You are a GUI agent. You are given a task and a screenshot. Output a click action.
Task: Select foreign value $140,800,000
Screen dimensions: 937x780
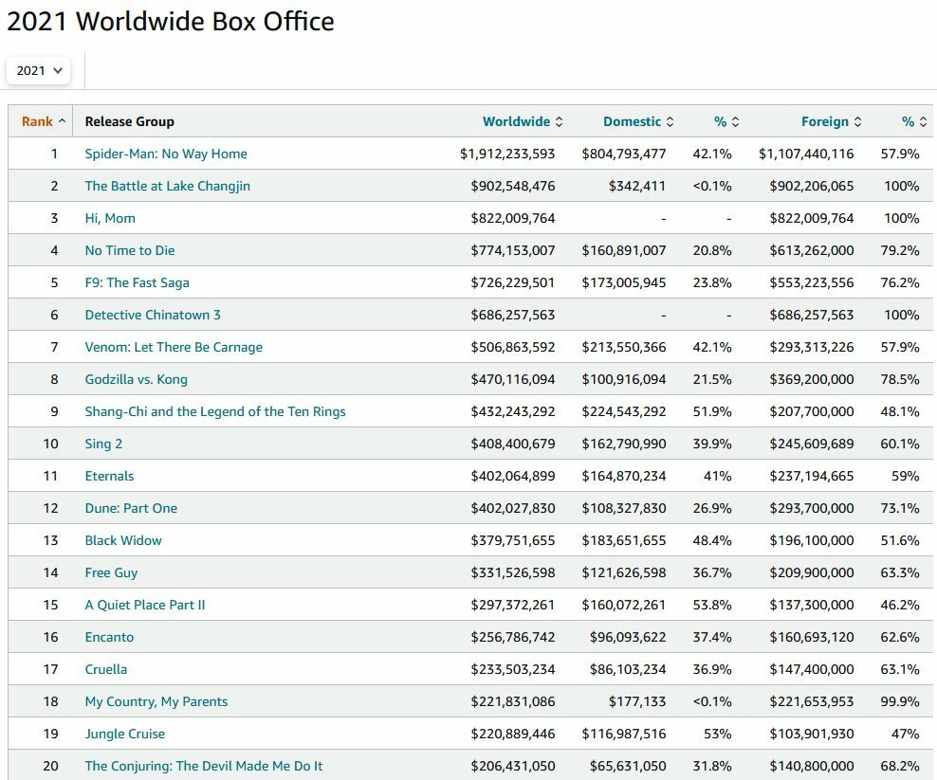coord(812,767)
